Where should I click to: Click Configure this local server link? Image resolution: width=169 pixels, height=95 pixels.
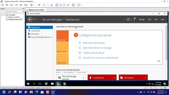(x=95, y=35)
